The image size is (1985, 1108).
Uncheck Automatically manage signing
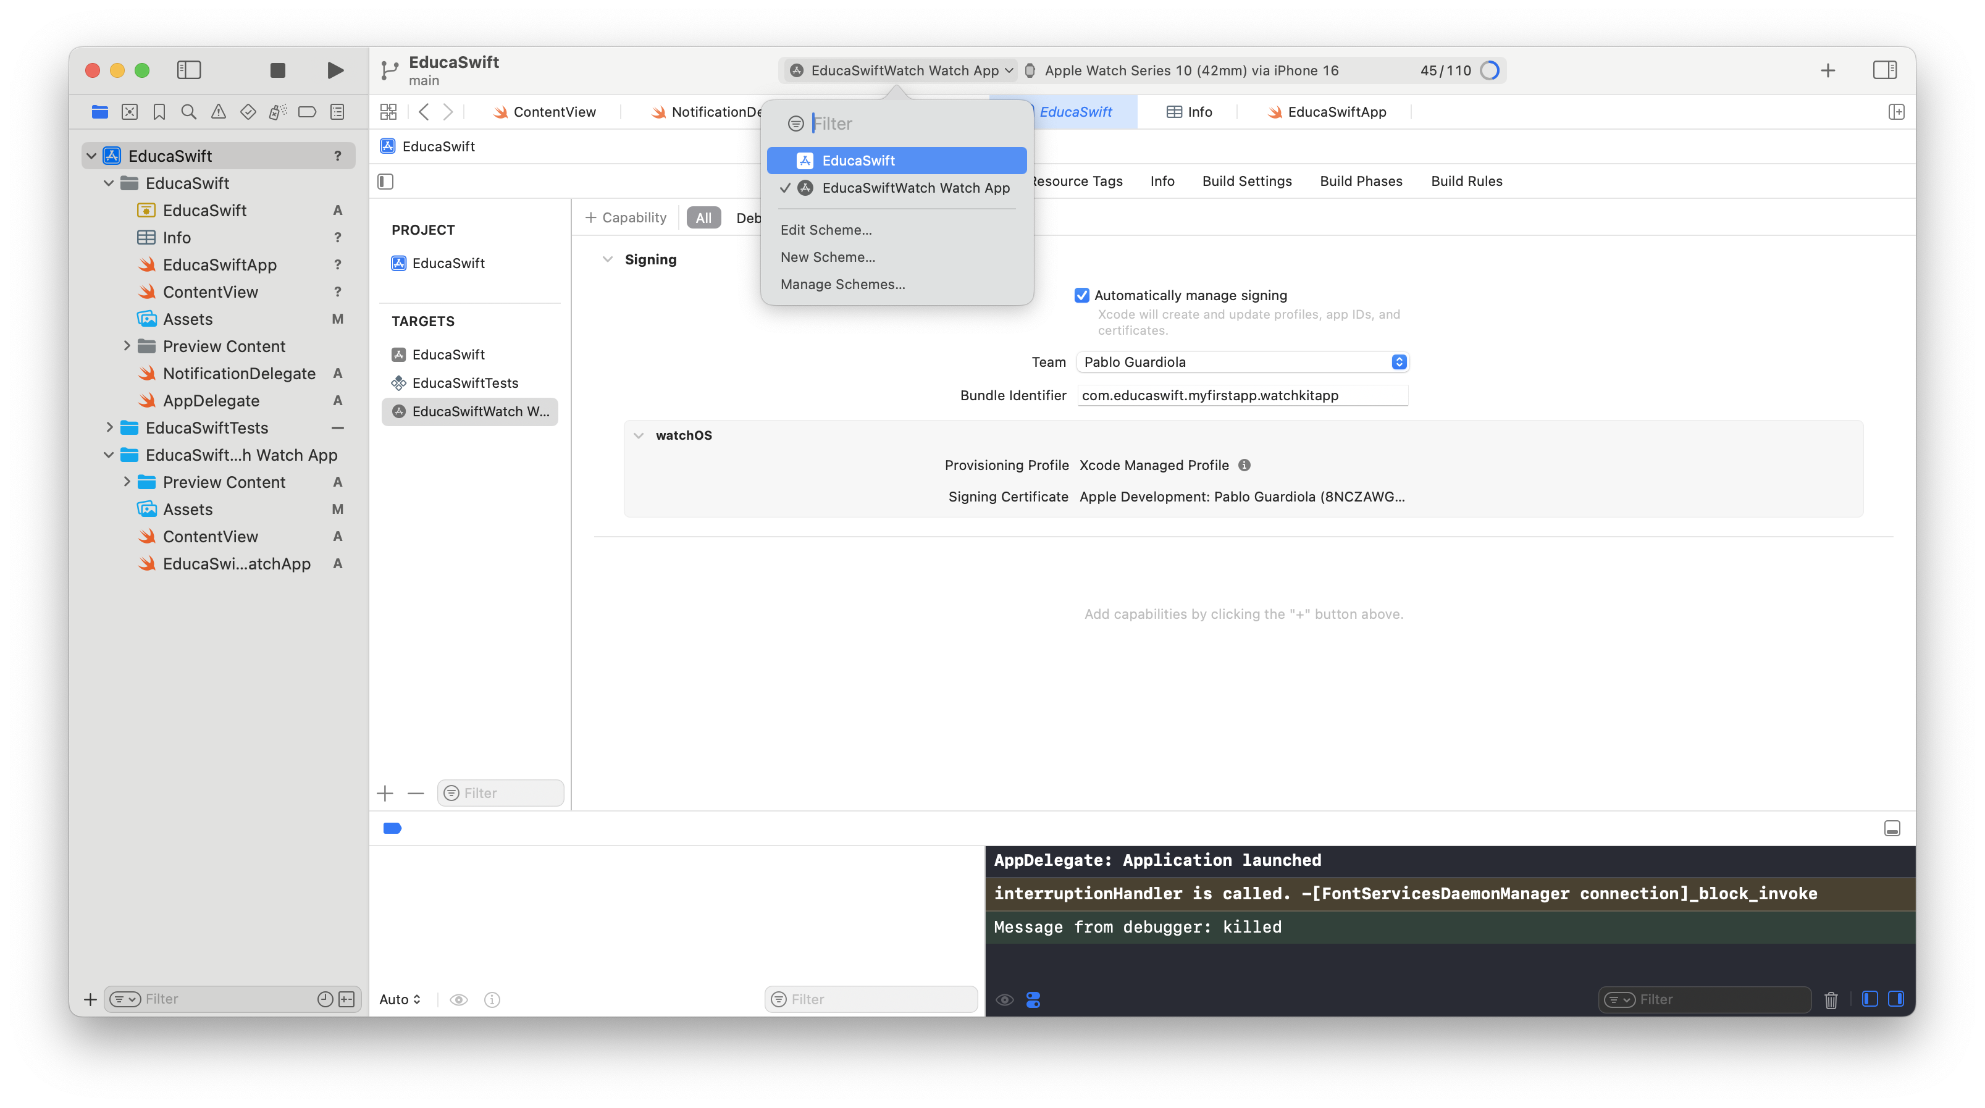click(1082, 295)
